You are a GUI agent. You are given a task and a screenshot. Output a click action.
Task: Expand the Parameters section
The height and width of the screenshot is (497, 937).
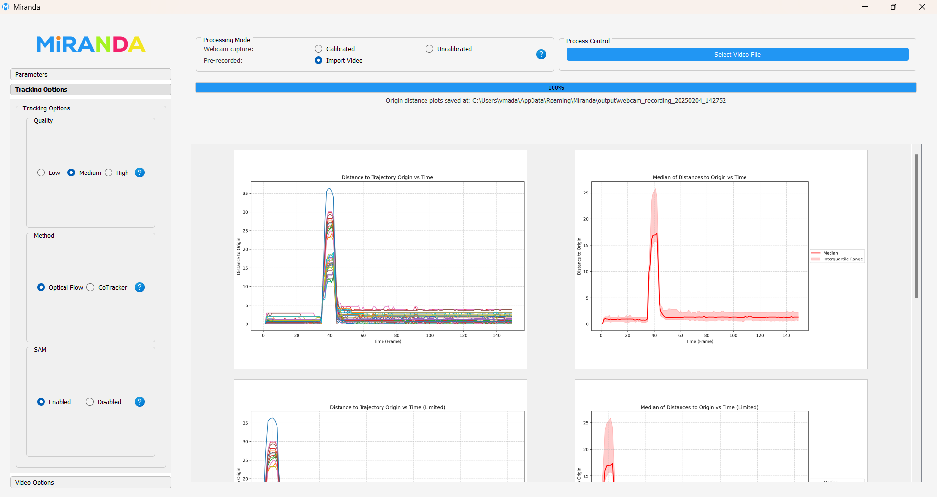(91, 74)
